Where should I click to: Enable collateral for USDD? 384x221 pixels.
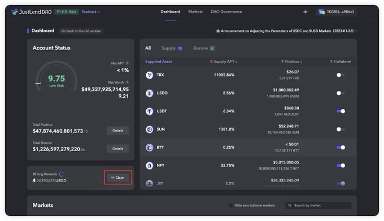coord(341,93)
